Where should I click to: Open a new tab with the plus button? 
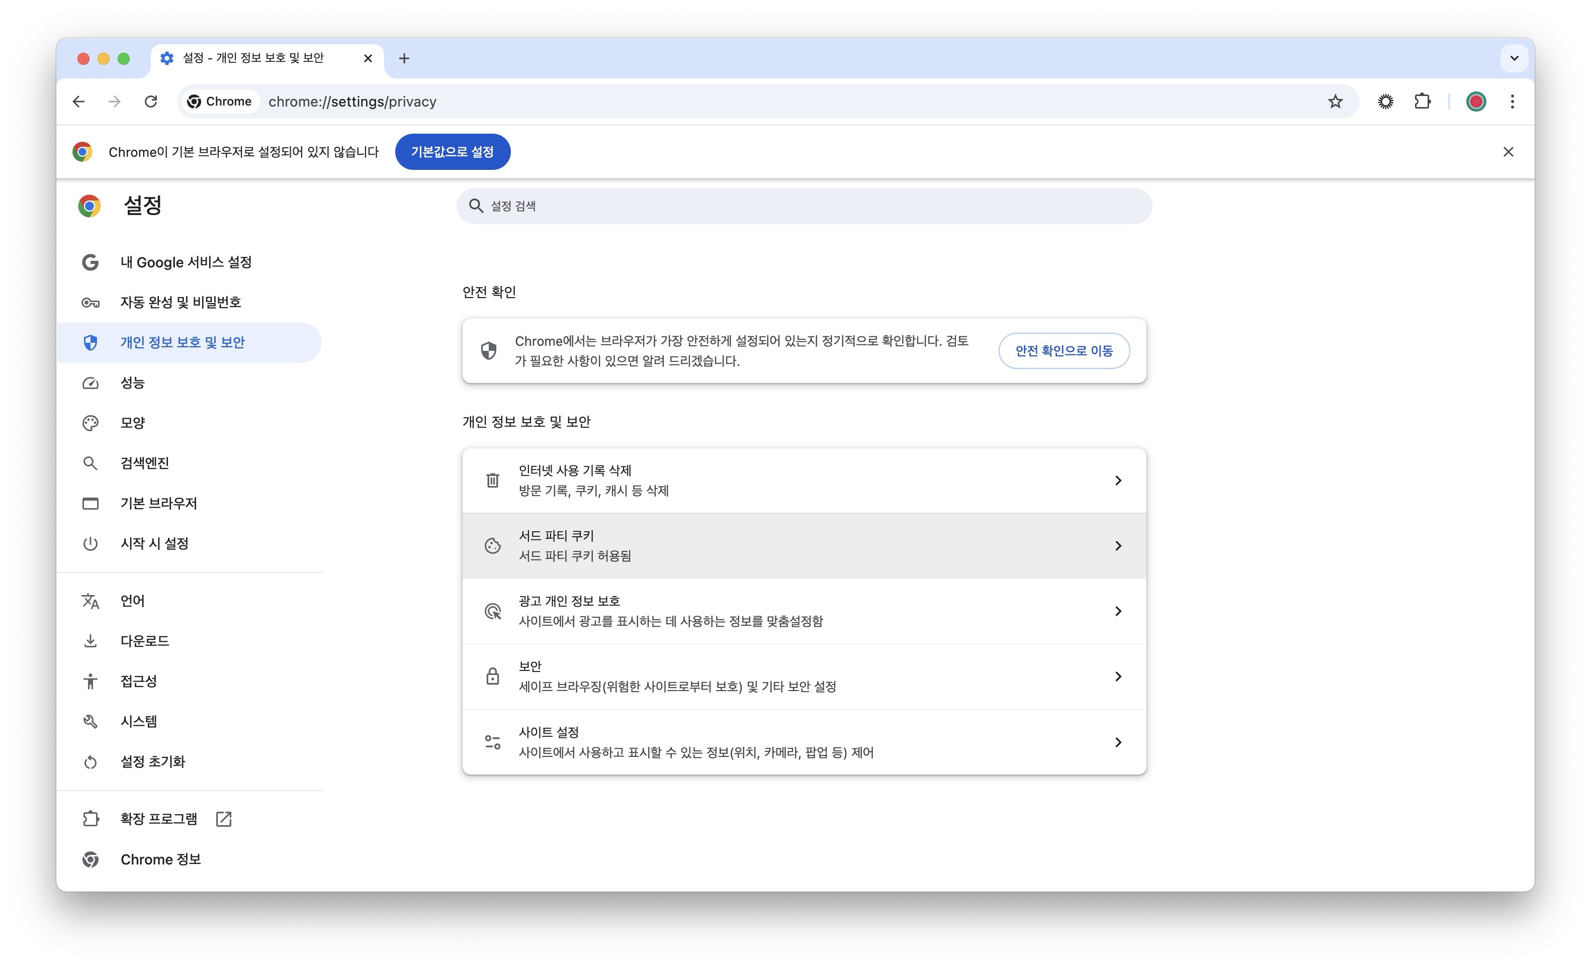tap(404, 58)
